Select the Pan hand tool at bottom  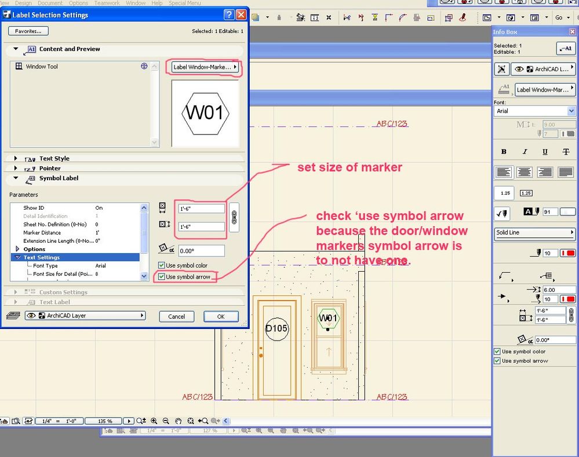point(179,421)
